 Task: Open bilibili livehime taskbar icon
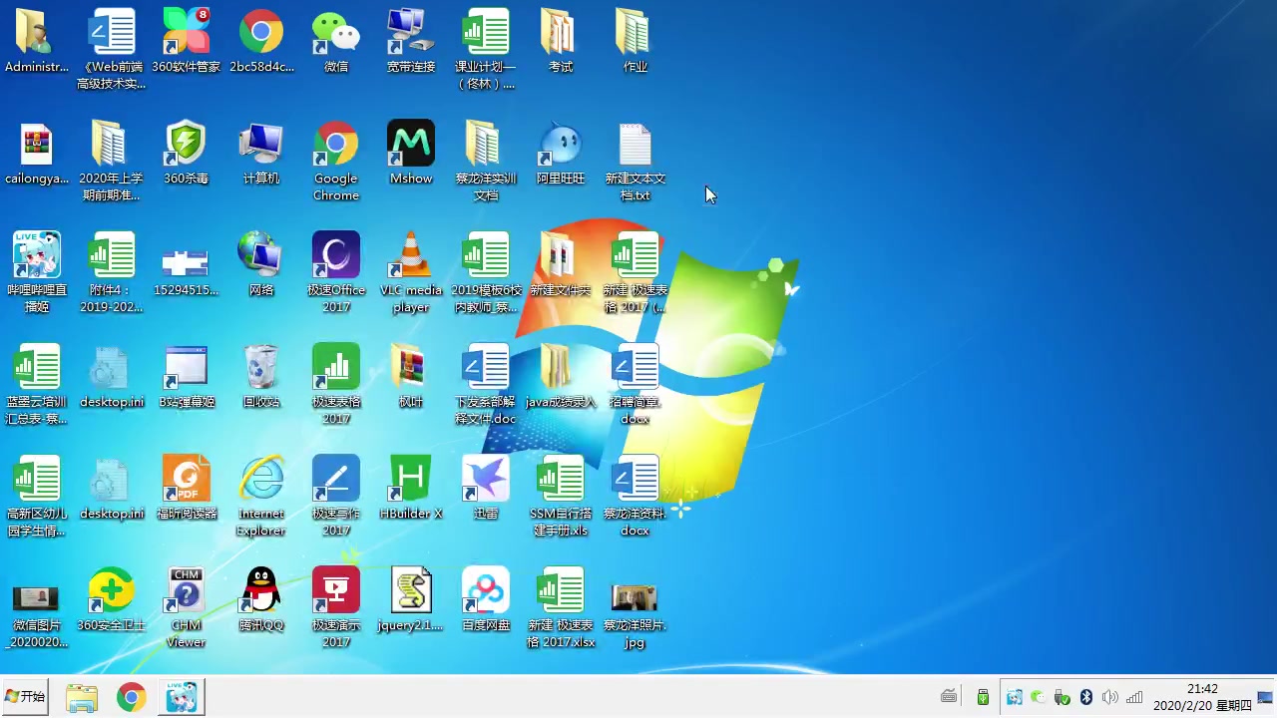pyautogui.click(x=181, y=697)
